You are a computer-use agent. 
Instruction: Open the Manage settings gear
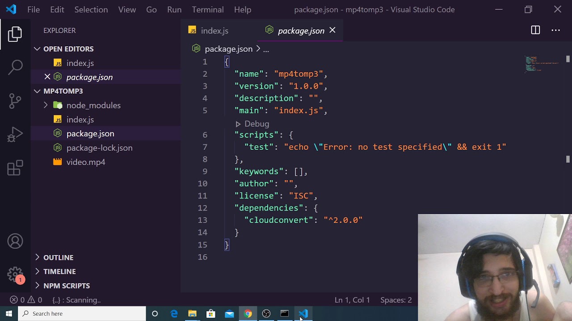click(15, 274)
